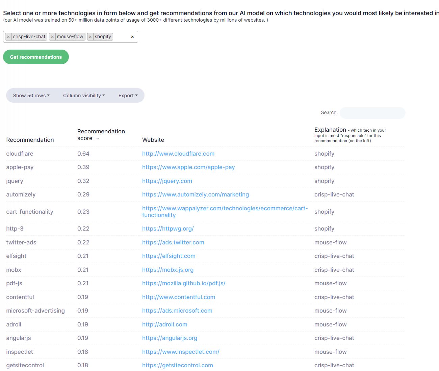439x371 pixels.
Task: Click mouse-flow explanation in inspectlet row
Action: click(331, 352)
